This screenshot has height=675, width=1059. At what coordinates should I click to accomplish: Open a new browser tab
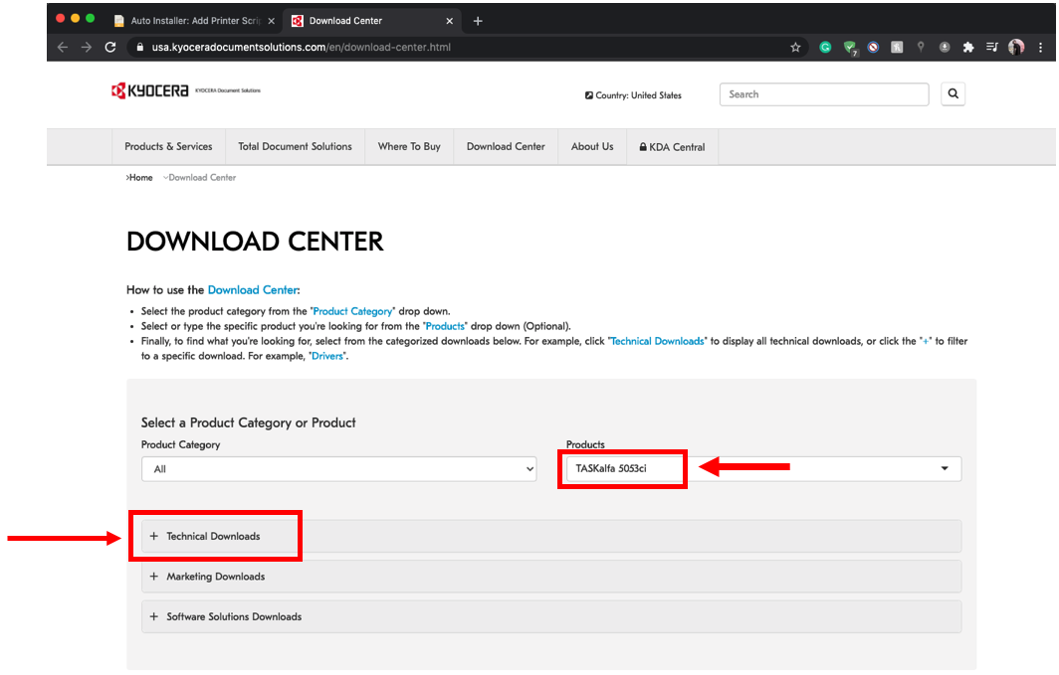(x=478, y=21)
